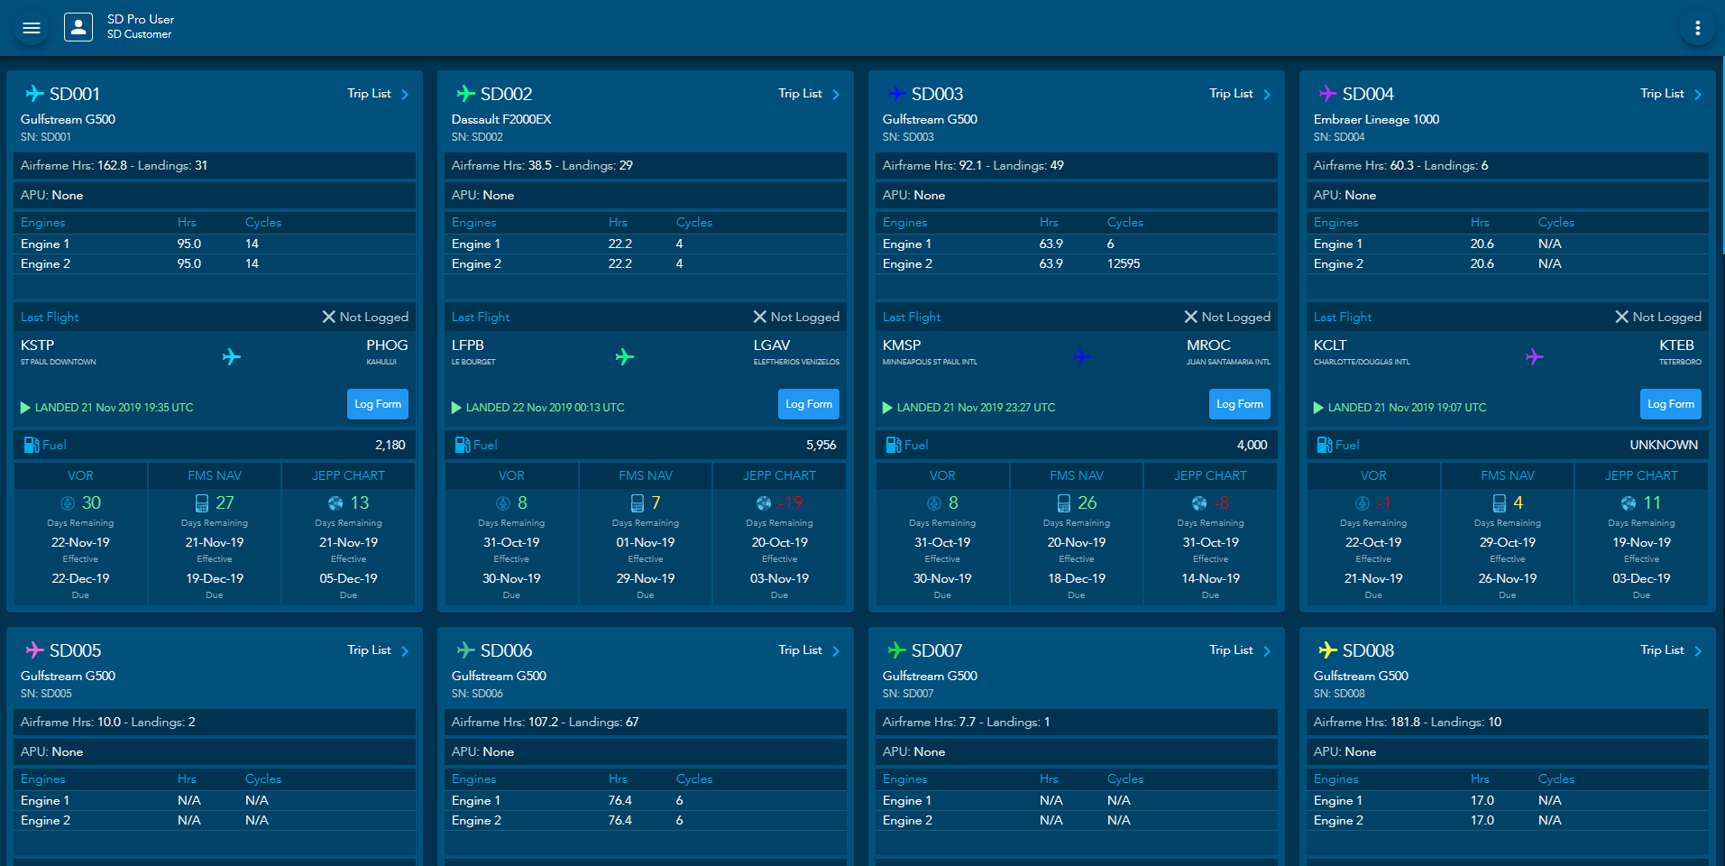This screenshot has width=1725, height=866.
Task: Click LANDED 21 Nov 2019 19:35 UTC status
Action: point(114,408)
